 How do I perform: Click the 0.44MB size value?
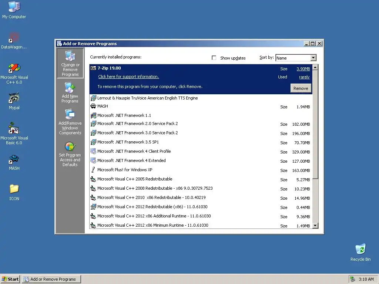303,207
